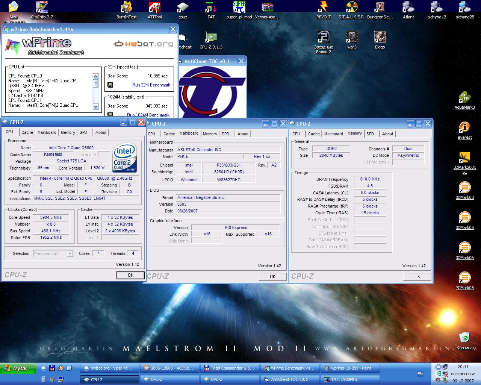
Task: Click the hwbot.org logo in wPrime
Action: click(x=144, y=44)
